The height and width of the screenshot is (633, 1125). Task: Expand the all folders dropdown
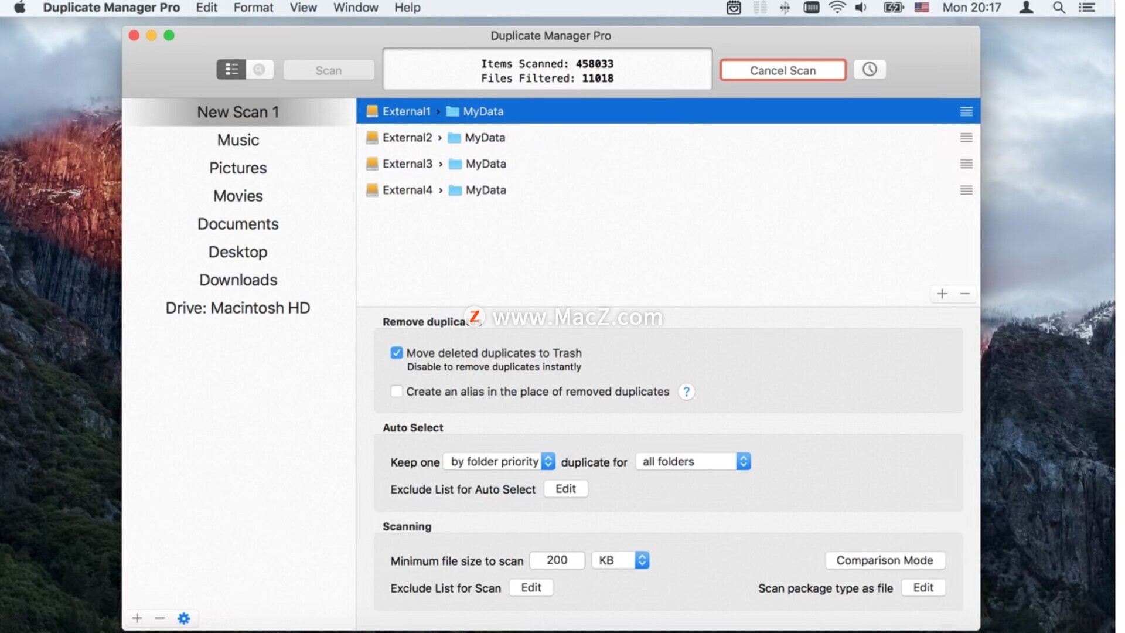[693, 462]
